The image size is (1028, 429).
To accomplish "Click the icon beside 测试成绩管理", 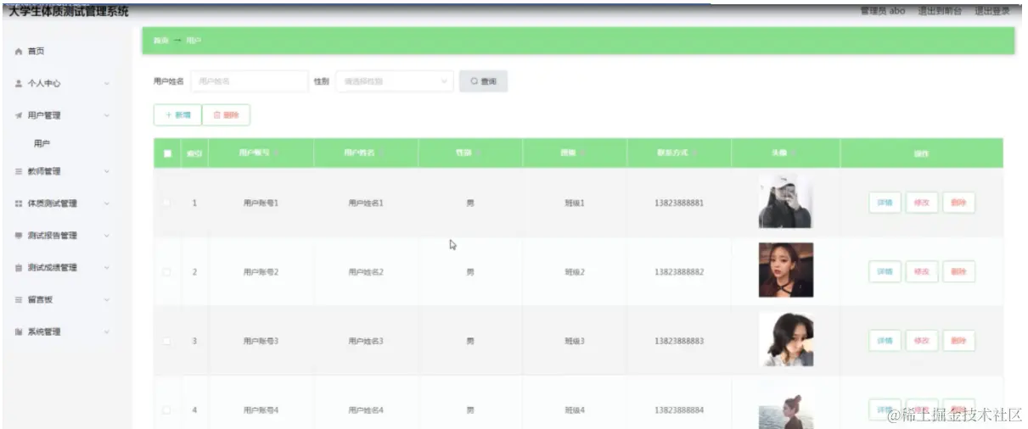I will (19, 268).
